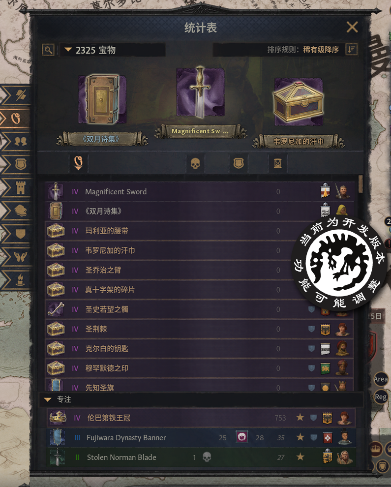Viewport: 391px width, 487px height.
Task: Toggle the sort order descending button
Action: 352,49
